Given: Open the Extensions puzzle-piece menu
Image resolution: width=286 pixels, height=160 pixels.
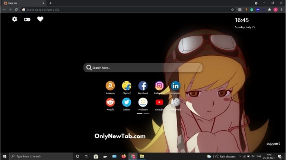Looking at the screenshot, I should (270, 10).
